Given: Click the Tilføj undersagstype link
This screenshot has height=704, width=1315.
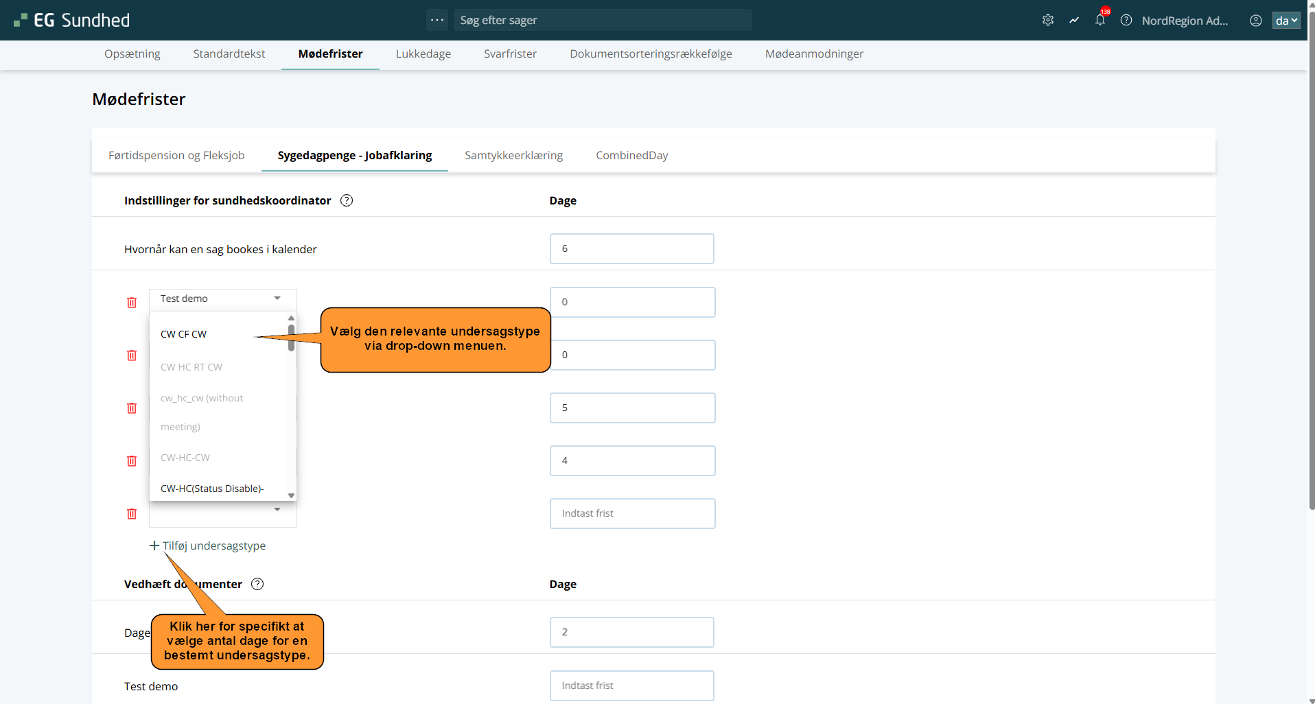Looking at the screenshot, I should pyautogui.click(x=214, y=545).
